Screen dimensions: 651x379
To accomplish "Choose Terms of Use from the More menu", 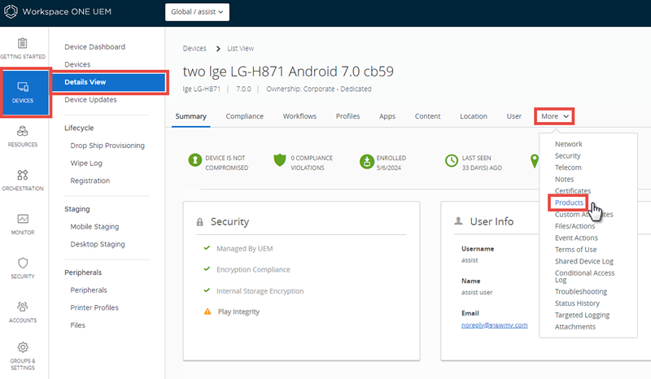I will pos(575,250).
